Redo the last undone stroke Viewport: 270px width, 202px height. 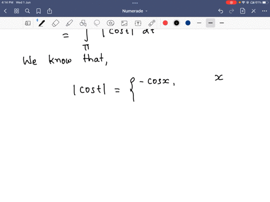(232, 11)
